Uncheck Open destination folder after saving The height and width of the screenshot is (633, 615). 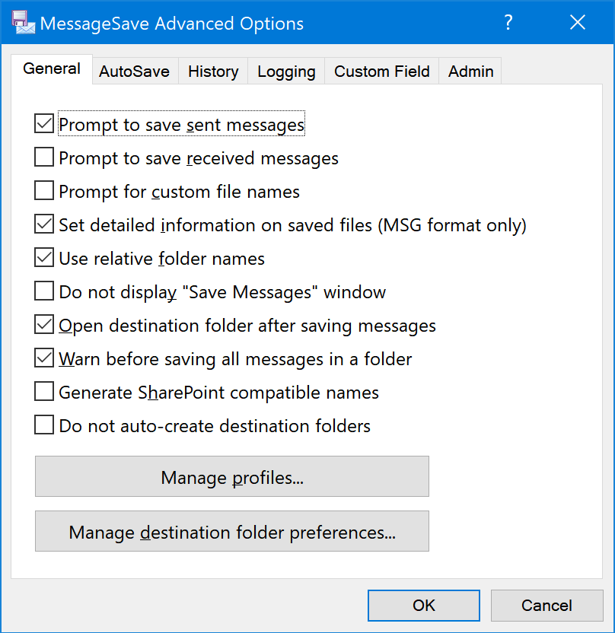pos(44,325)
